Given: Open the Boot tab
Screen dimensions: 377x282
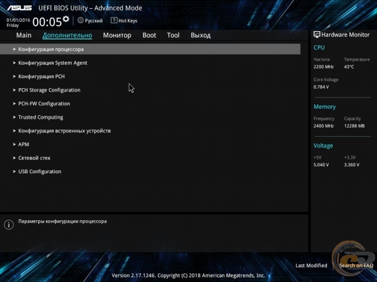Looking at the screenshot, I should pyautogui.click(x=149, y=35).
